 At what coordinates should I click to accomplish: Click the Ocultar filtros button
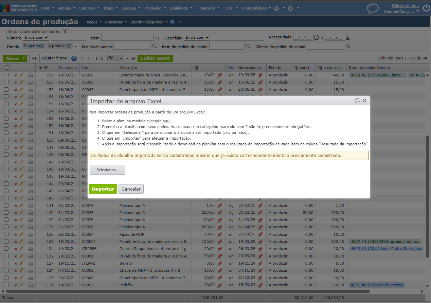tap(54, 58)
